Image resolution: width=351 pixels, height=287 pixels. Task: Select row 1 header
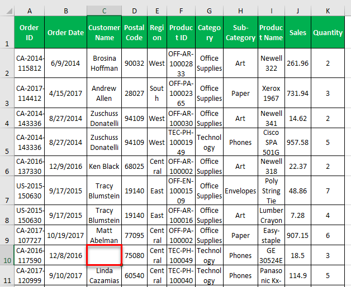click(x=7, y=32)
